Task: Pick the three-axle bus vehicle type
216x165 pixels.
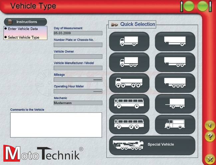Action: 129,124
